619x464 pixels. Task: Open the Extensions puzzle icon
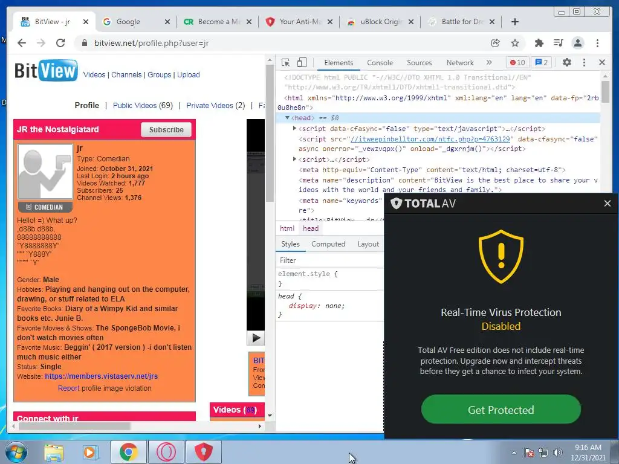(x=539, y=43)
